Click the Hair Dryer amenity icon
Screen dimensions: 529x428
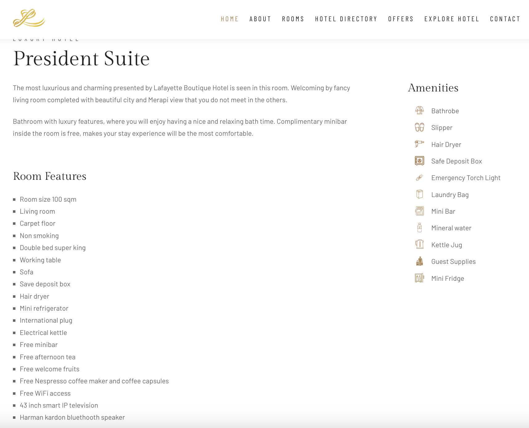pos(419,144)
